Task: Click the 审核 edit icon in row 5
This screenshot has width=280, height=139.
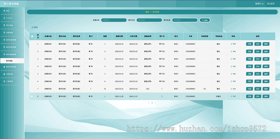Action: pyautogui.click(x=231, y=74)
